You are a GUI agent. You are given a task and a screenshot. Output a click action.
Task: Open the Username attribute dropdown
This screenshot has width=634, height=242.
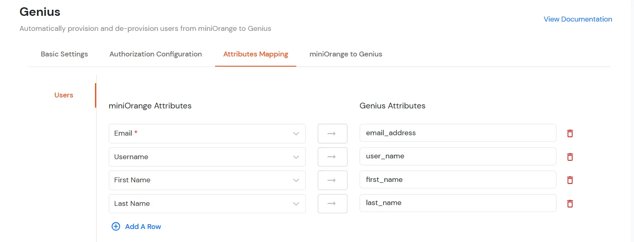[x=207, y=157]
